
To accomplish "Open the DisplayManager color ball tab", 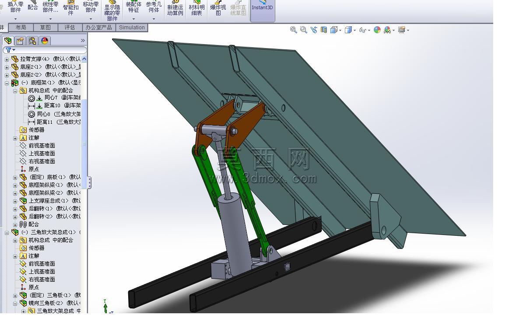I will [x=45, y=41].
